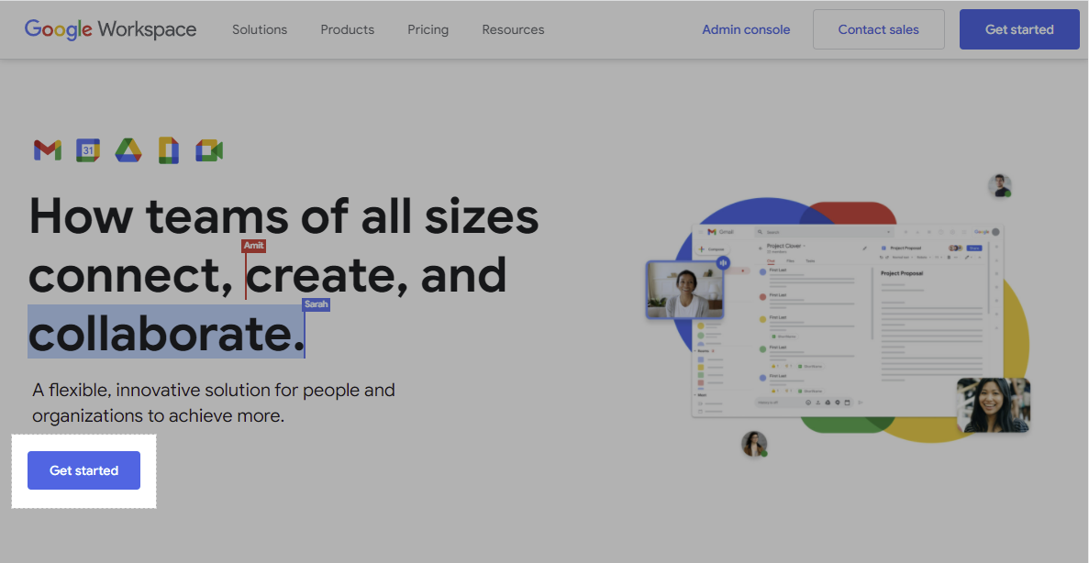
Task: Click the Google Calendar icon
Action: click(88, 150)
